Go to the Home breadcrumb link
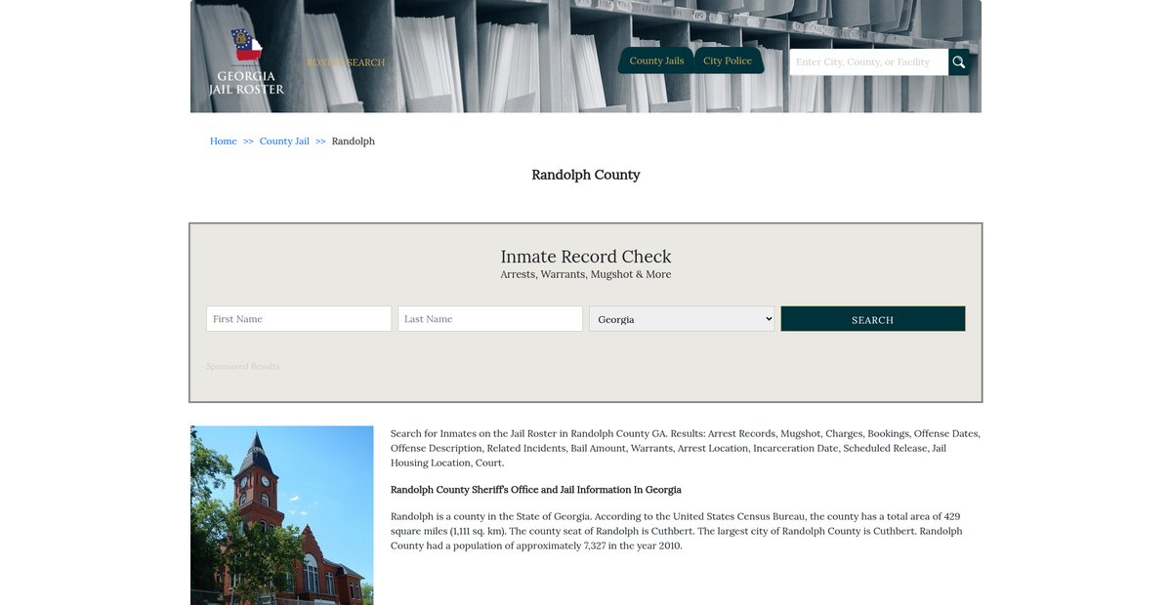Viewport: 1172px width, 605px height. [x=223, y=141]
